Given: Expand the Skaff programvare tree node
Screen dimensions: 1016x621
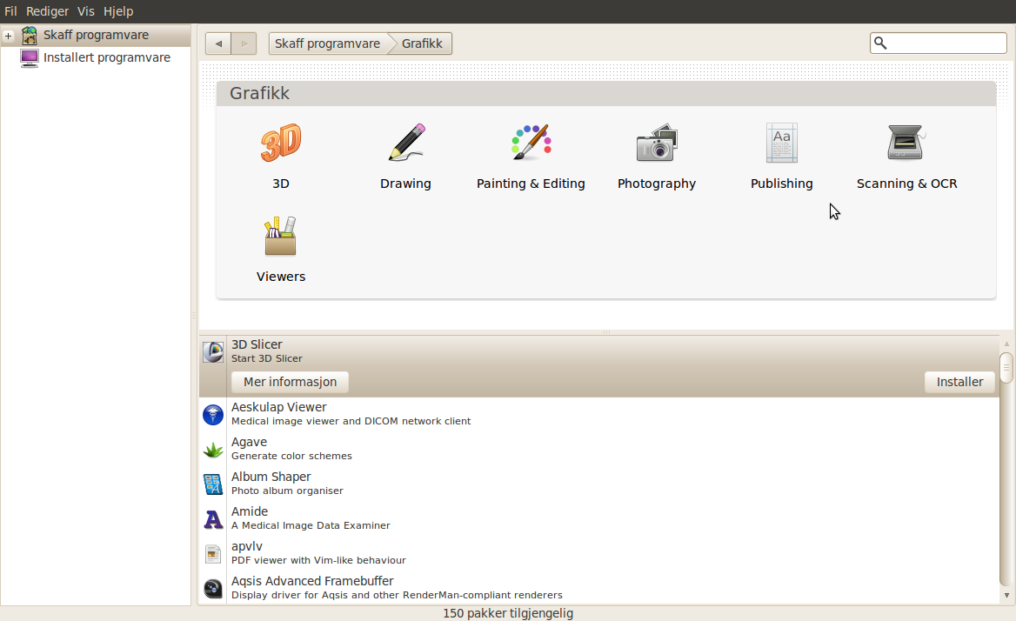Looking at the screenshot, I should pos(9,36).
